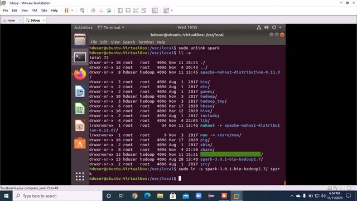The image size is (357, 201).
Task: Open LibreOffice Writer from dock
Action: [80, 92]
